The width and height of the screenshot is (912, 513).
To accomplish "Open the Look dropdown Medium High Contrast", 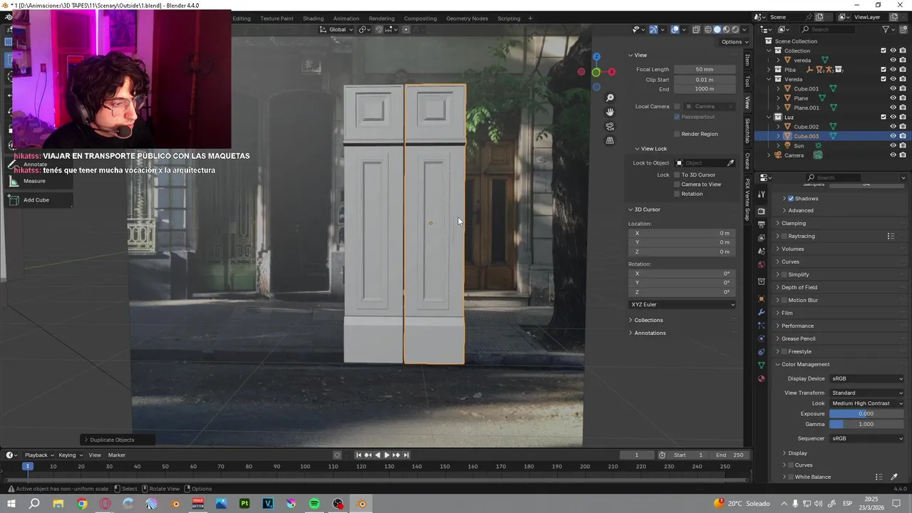I will pos(866,403).
